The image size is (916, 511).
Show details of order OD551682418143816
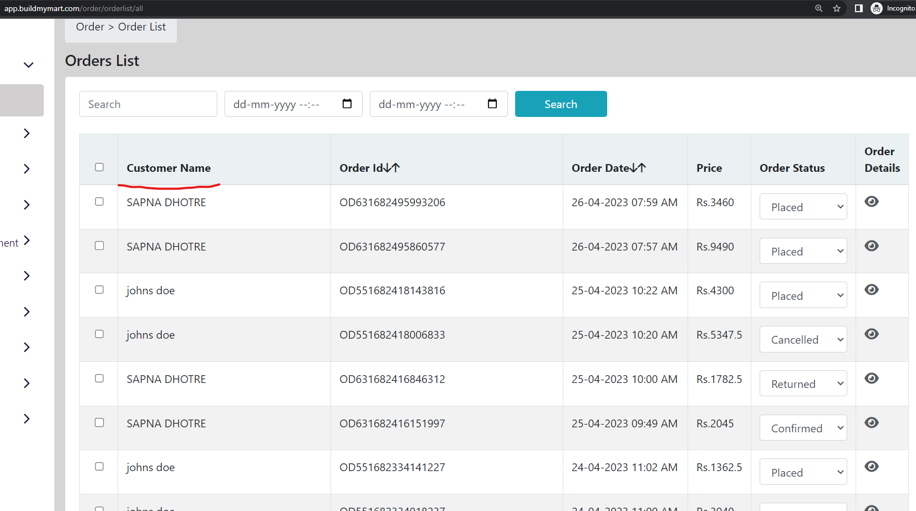[872, 289]
